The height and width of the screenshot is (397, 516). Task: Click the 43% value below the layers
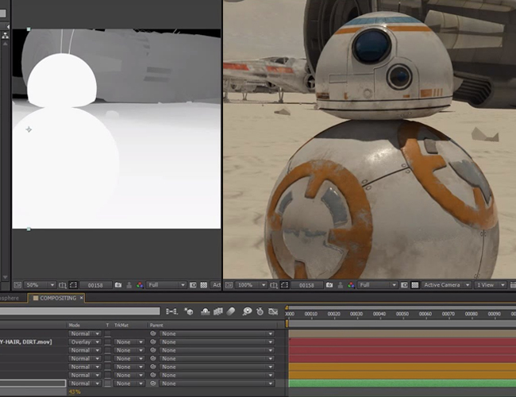point(75,391)
